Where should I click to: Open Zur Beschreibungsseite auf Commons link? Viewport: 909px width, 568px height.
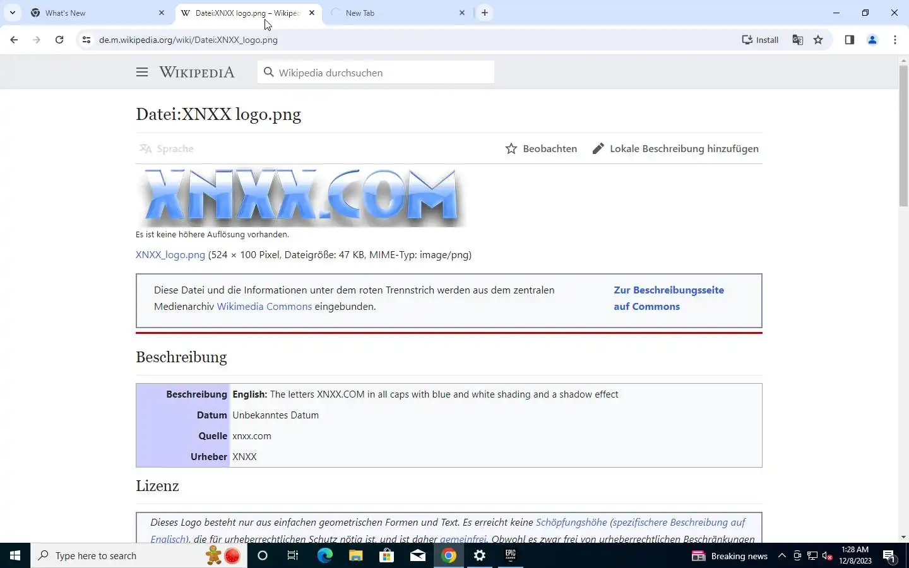pyautogui.click(x=669, y=299)
